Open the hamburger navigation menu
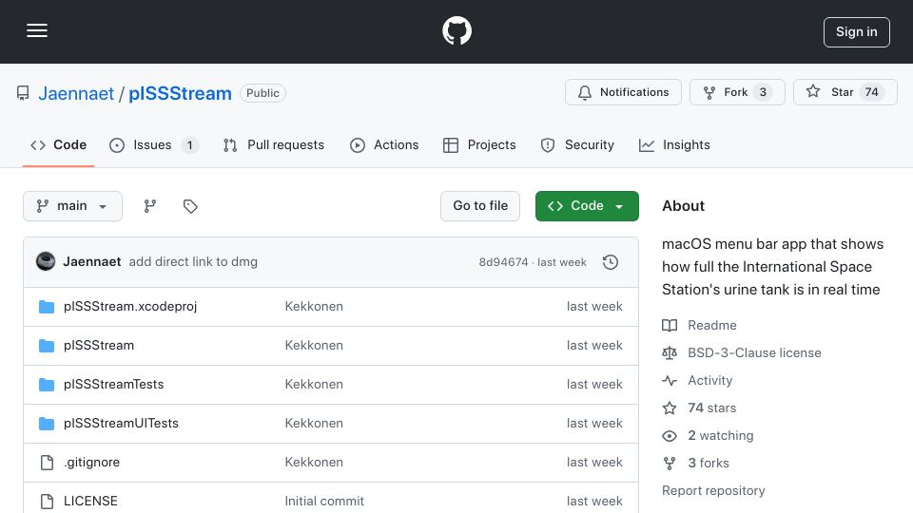Viewport: 913px width, 513px height. click(37, 30)
